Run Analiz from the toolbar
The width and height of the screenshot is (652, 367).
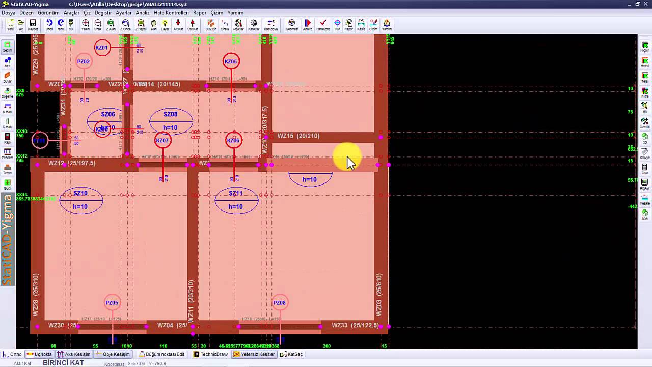(307, 25)
